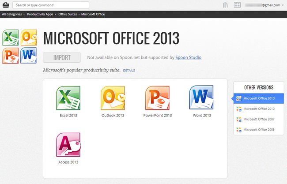Follow the Spoon Studio link
287x184 pixels.
(189, 57)
